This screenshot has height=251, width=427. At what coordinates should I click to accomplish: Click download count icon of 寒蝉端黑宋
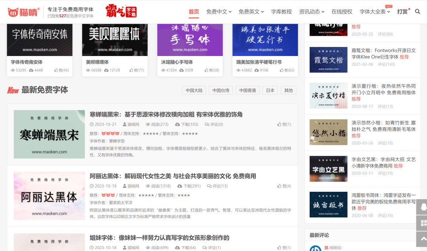(177, 124)
